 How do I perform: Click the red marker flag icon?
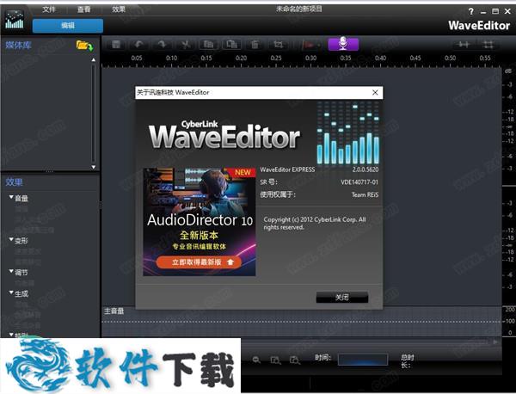pyautogui.click(x=309, y=45)
